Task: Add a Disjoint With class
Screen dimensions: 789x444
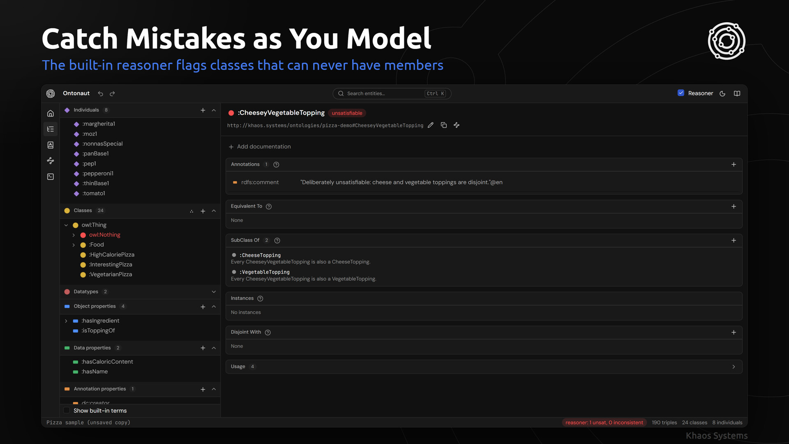Action: click(x=734, y=332)
